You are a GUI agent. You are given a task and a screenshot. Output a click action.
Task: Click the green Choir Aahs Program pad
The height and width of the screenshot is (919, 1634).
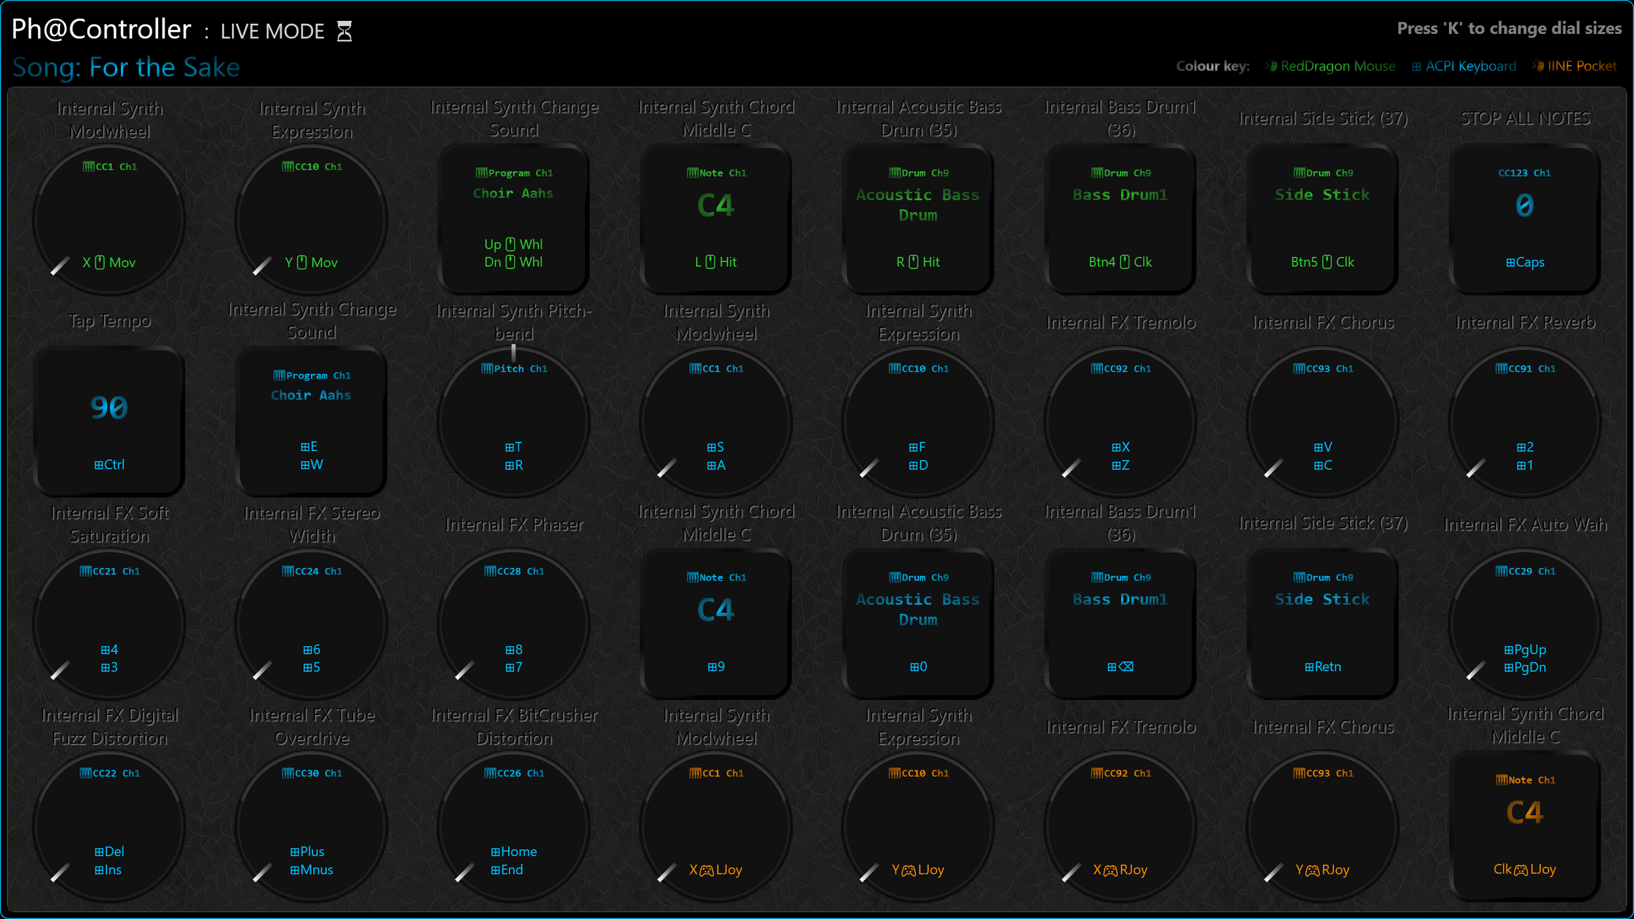(x=514, y=220)
